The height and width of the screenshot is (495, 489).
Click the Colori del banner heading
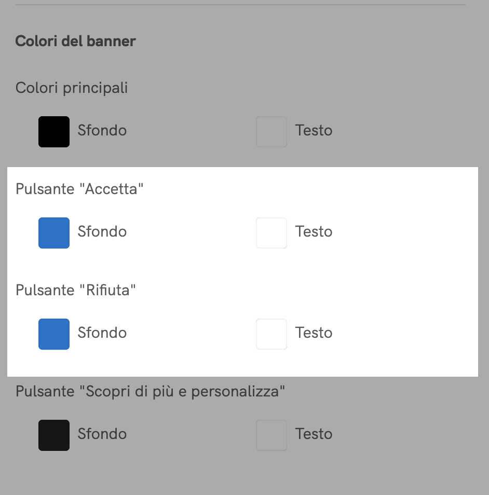point(75,41)
